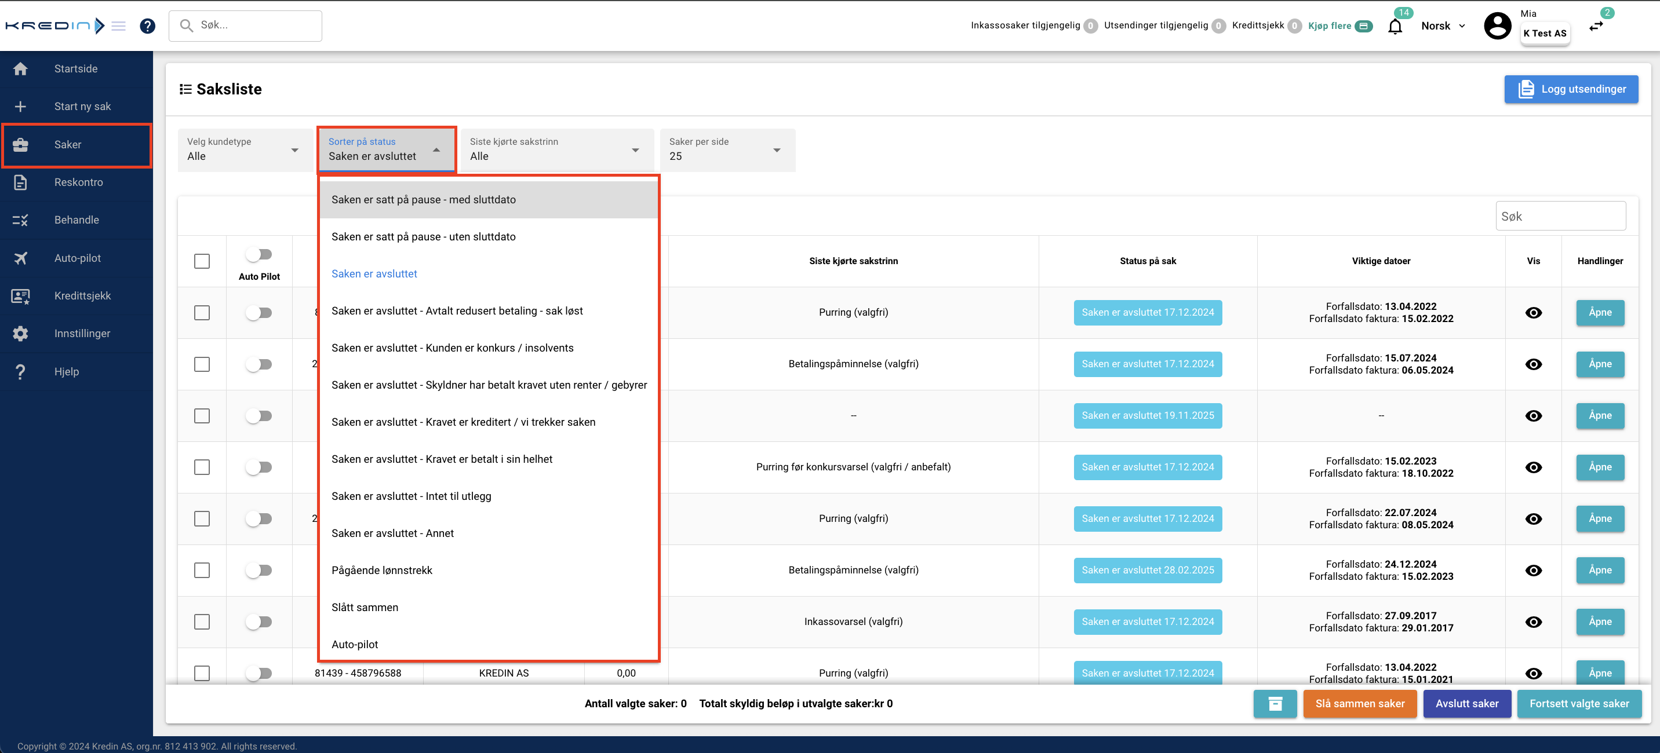Choose 'Pågående lønnstrekk' from status list
Screen dimensions: 1660x753
381,570
